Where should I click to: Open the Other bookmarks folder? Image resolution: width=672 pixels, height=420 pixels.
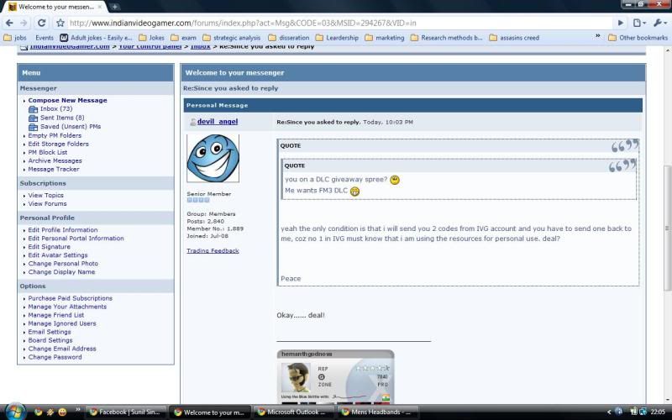[x=636, y=38]
